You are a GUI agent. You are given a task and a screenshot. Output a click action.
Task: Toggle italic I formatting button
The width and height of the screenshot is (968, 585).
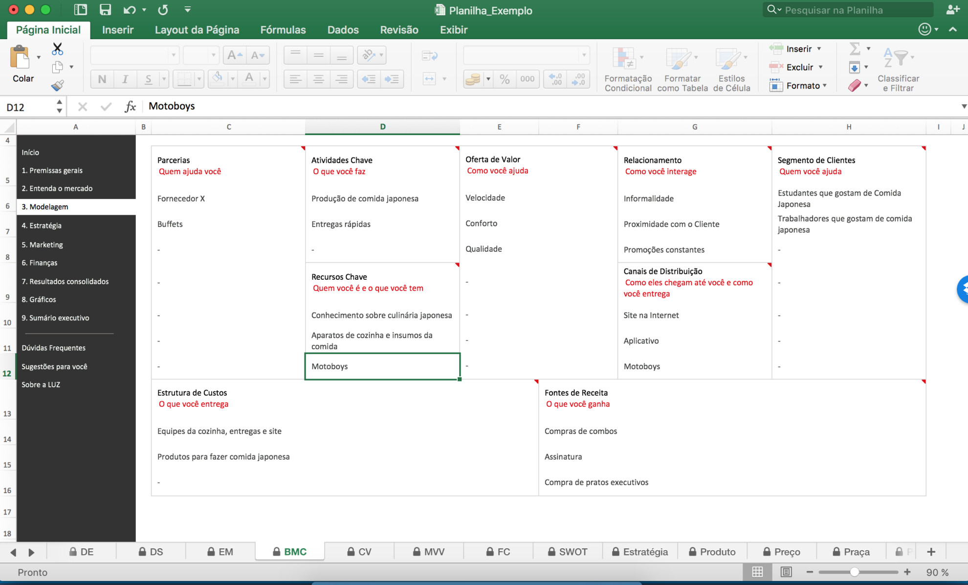[125, 79]
